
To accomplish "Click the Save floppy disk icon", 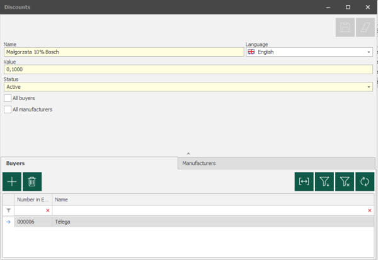I will coord(345,27).
